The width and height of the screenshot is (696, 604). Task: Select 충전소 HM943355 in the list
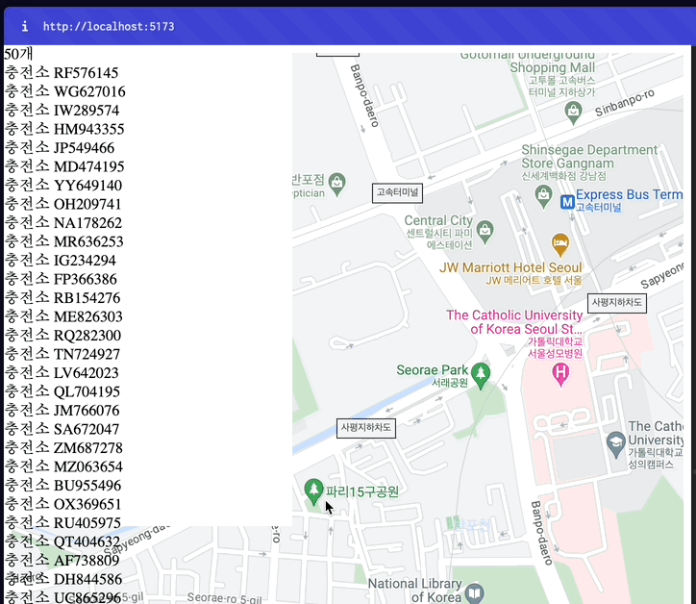(64, 128)
